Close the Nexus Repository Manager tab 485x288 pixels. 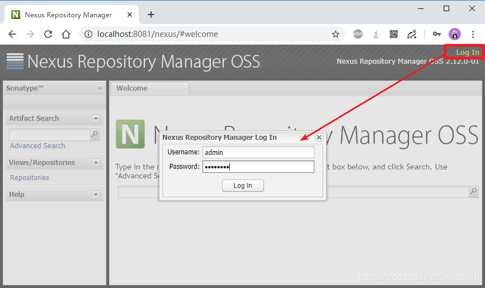coord(130,15)
